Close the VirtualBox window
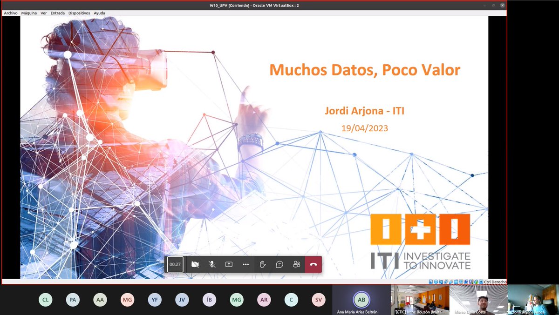The width and height of the screenshot is (559, 315). tap(502, 5)
